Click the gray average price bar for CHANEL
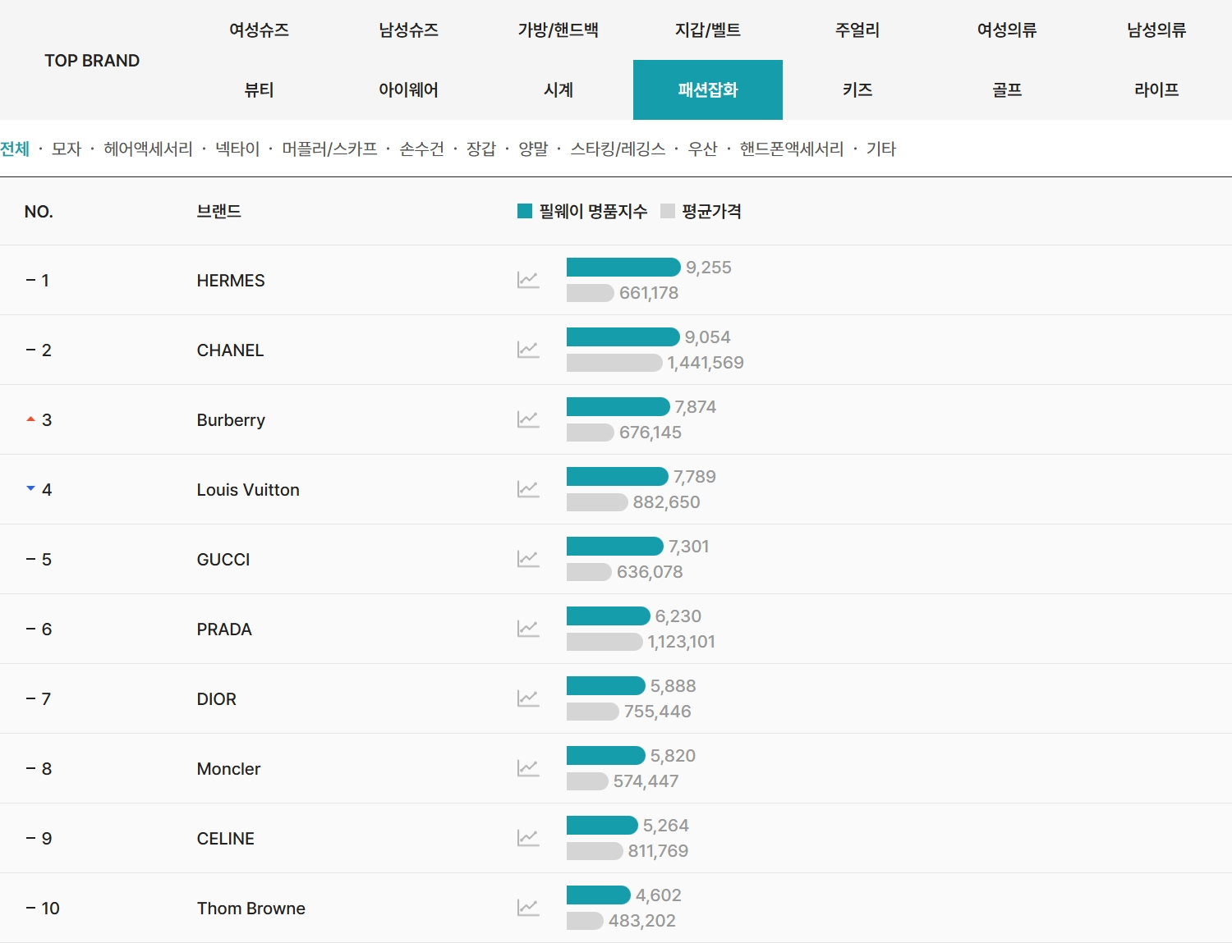Image resolution: width=1232 pixels, height=943 pixels. 614,363
